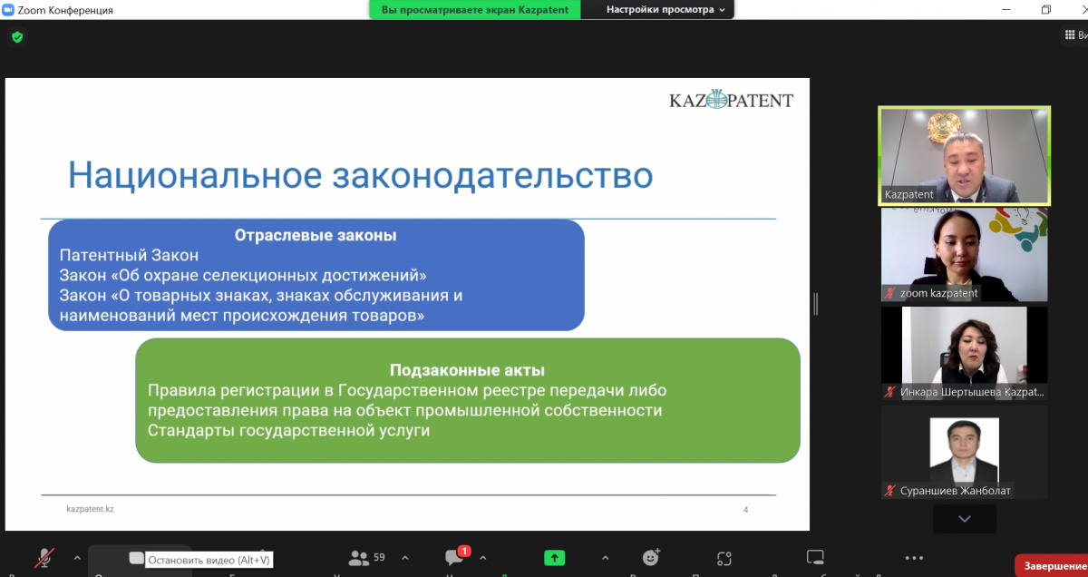Click the red End meeting button
1088x577 pixels.
pyautogui.click(x=1052, y=565)
